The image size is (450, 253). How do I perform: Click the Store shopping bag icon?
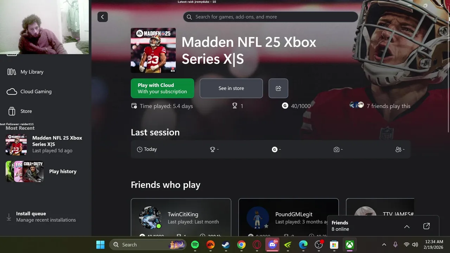click(x=12, y=111)
